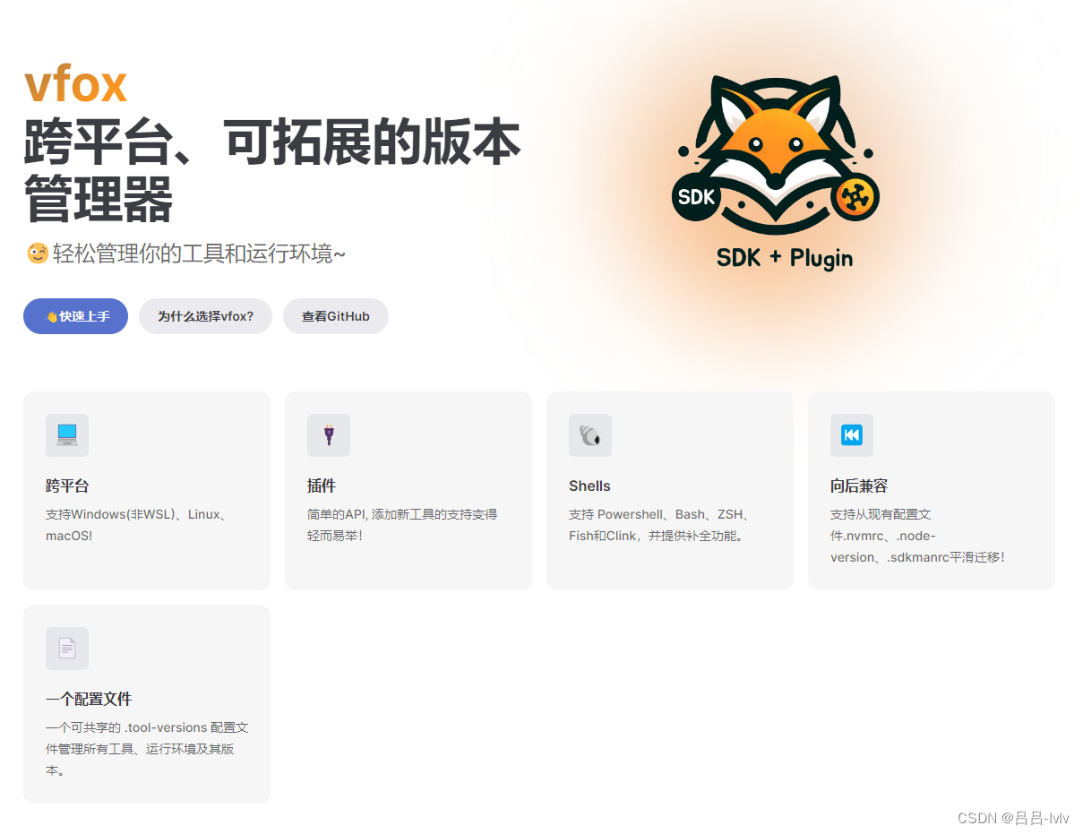Click the rewind icon on the 向后兼容 card
Image resolution: width=1083 pixels, height=834 pixels.
click(x=851, y=435)
